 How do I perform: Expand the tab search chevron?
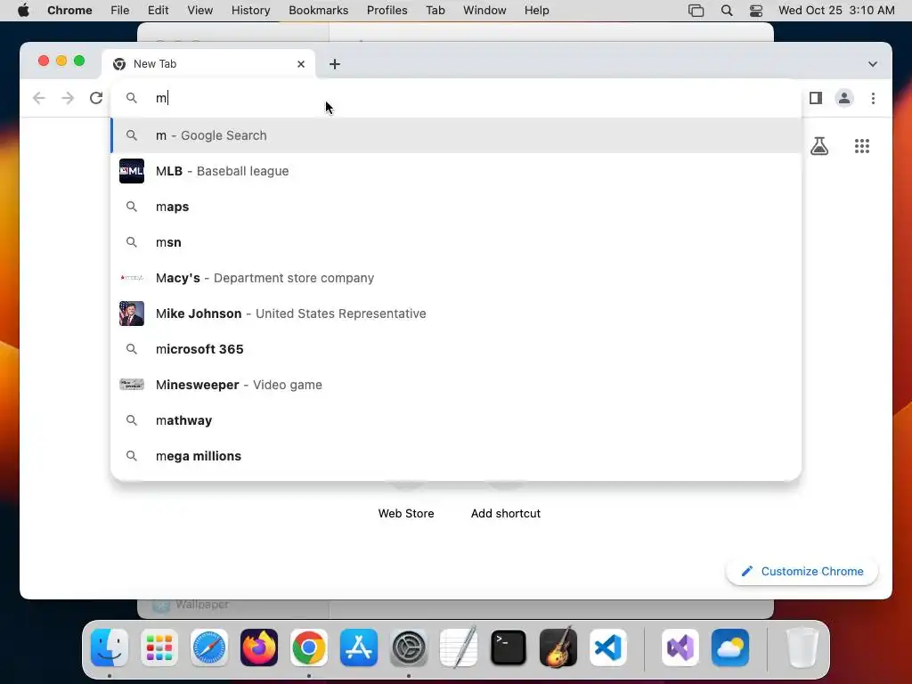(873, 64)
